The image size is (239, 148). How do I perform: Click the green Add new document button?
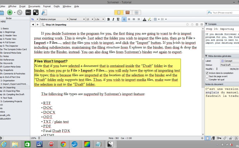[x=10, y=12]
